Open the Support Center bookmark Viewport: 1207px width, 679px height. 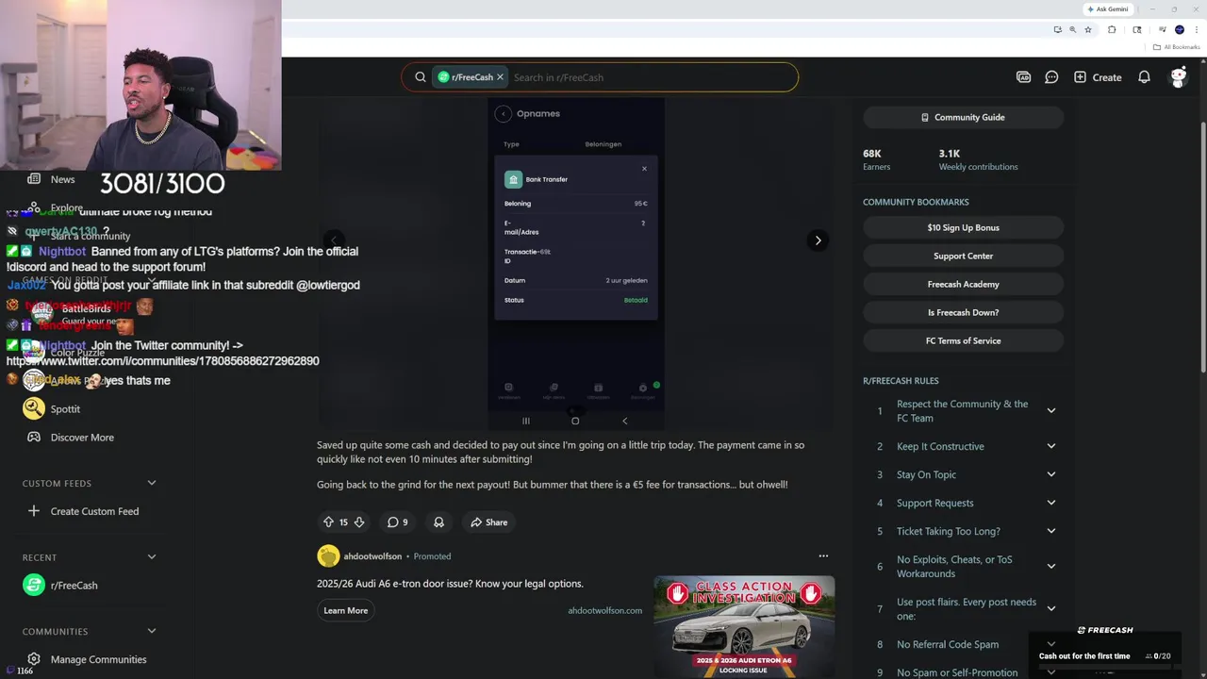pos(963,256)
